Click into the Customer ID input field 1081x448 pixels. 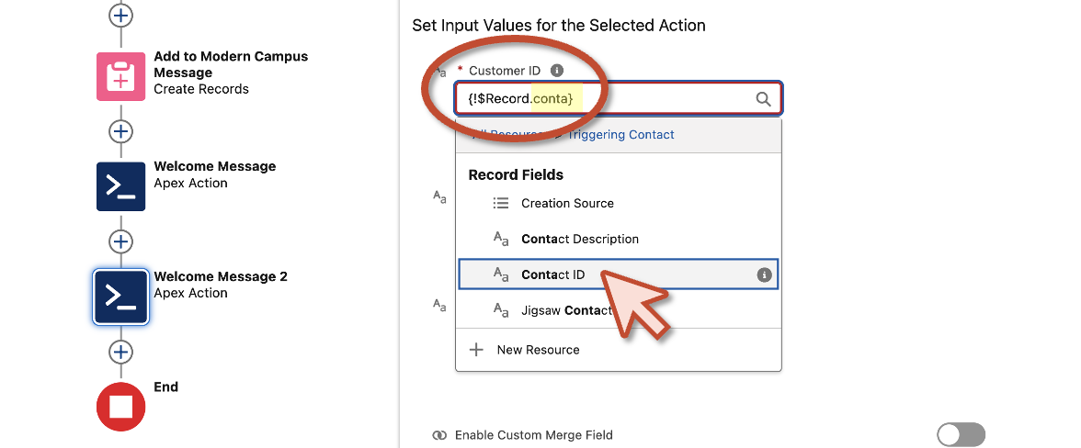coord(618,99)
